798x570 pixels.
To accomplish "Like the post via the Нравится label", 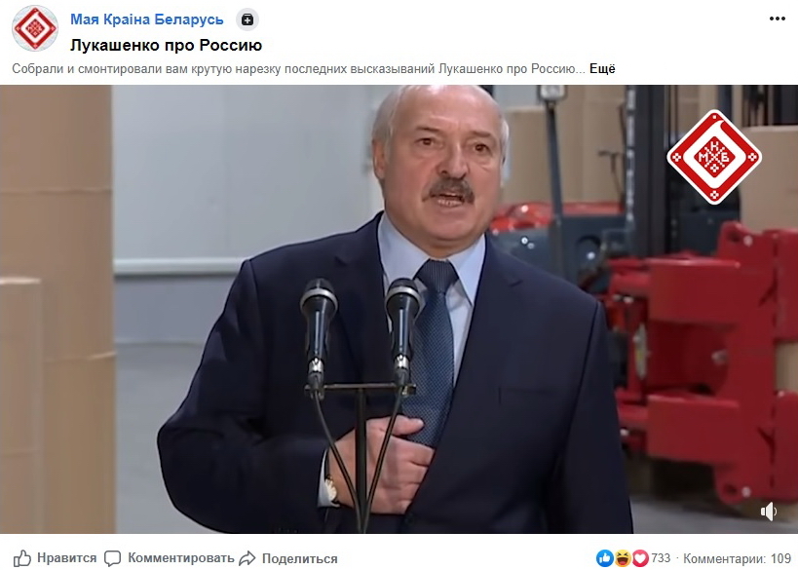I will [x=66, y=558].
